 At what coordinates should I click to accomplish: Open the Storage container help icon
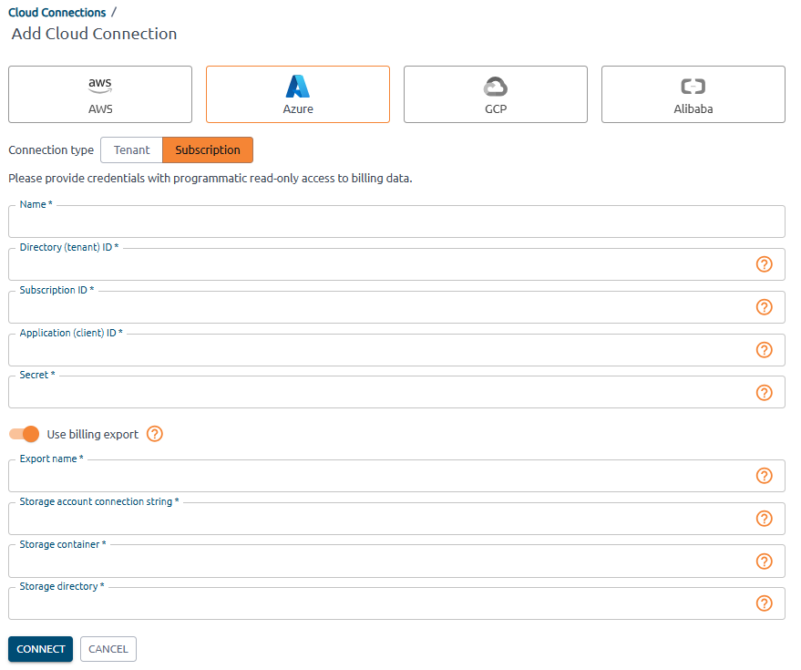[x=764, y=561]
